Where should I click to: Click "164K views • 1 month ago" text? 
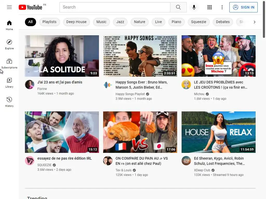pyautogui.click(x=56, y=93)
